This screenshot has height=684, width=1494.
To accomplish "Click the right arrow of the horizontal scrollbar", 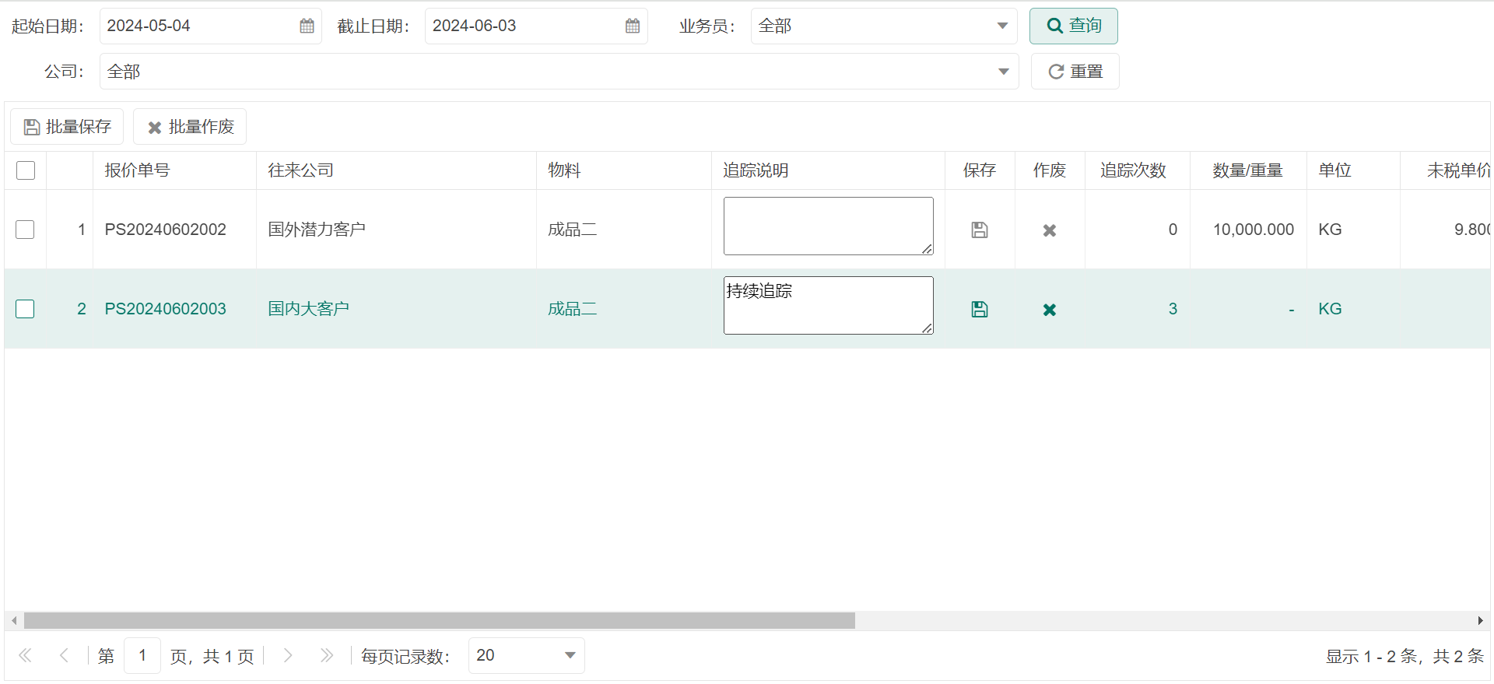I will pyautogui.click(x=1480, y=620).
